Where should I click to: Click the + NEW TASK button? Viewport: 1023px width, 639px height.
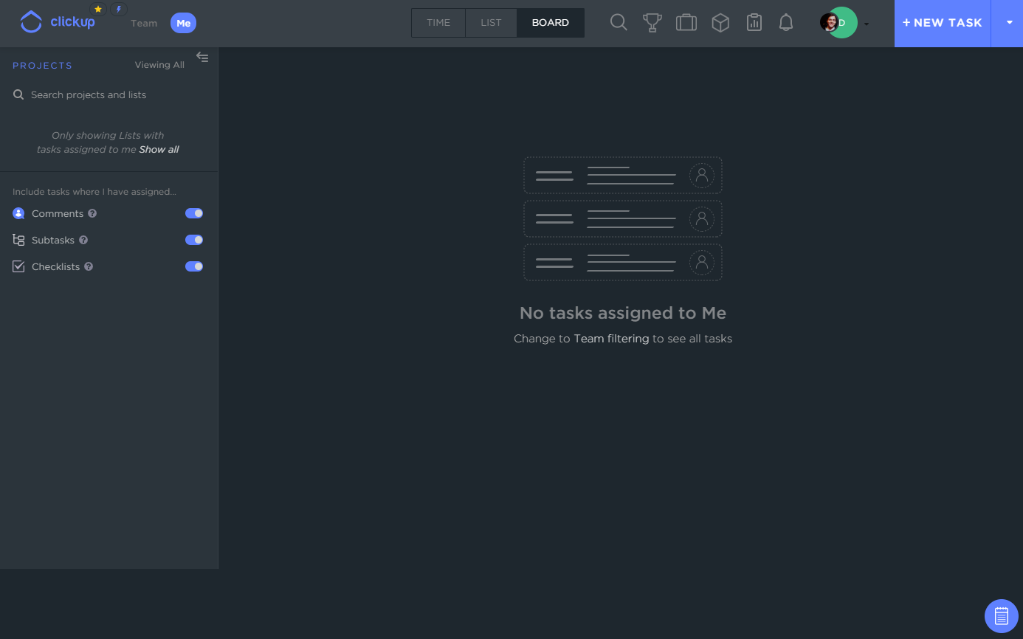(x=942, y=23)
